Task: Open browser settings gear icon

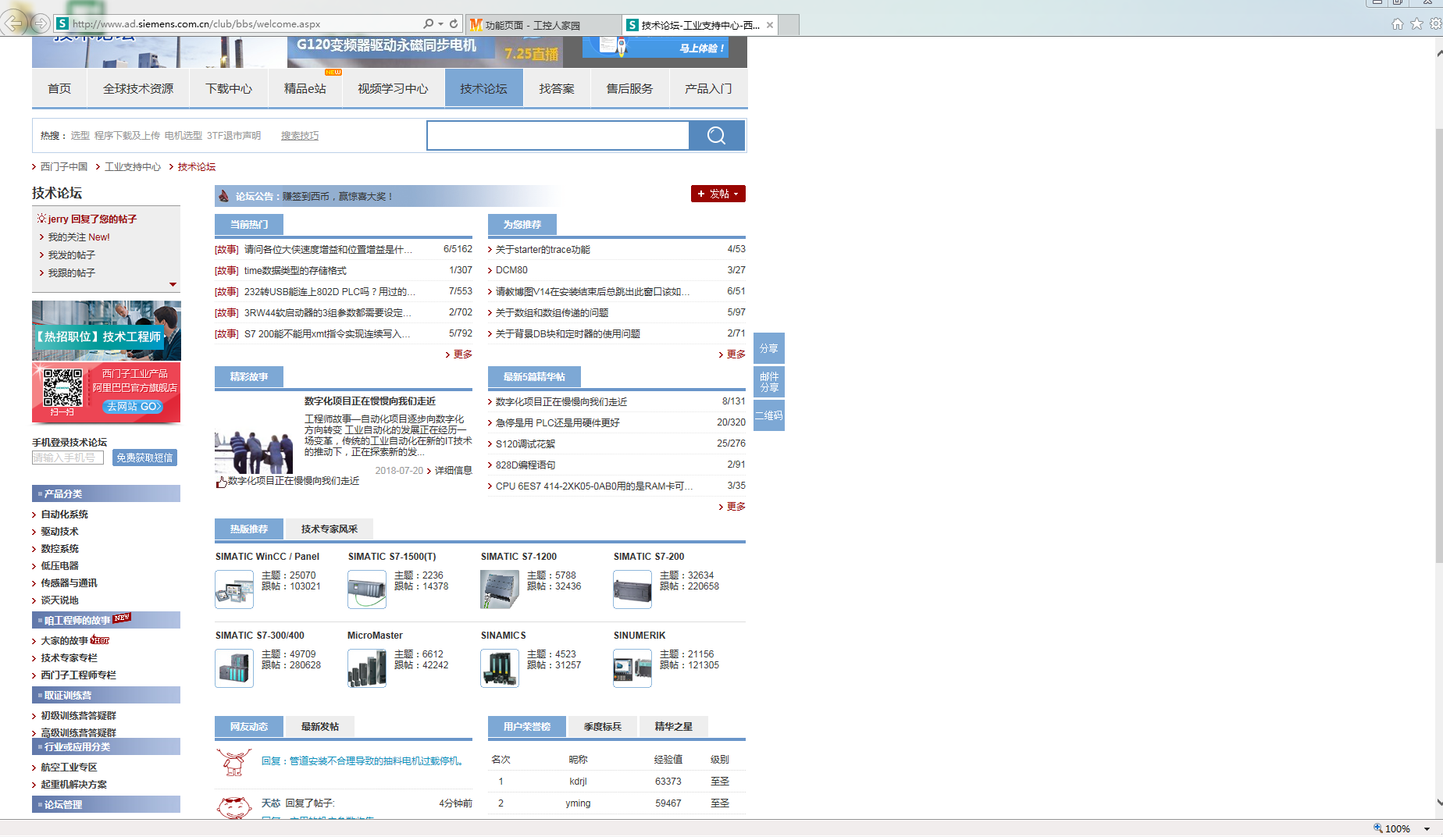Action: tap(1435, 24)
